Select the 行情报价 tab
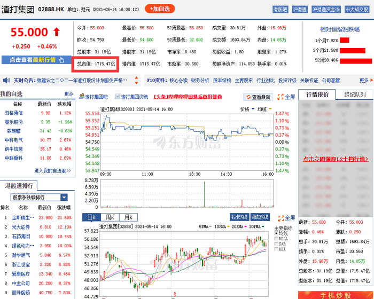The height and width of the screenshot is (299, 374). [317, 95]
